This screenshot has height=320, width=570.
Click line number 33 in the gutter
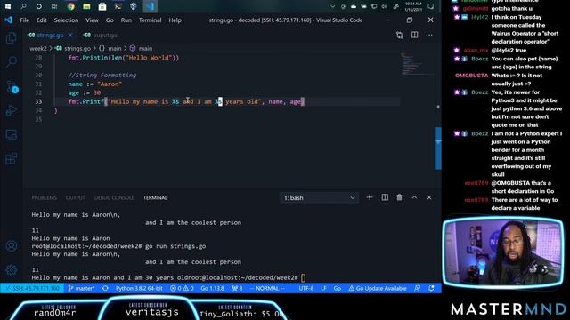pyautogui.click(x=38, y=101)
